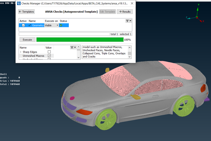Click the green status check icon
Image resolution: width=211 pixels, height=141 pixels.
[61, 25]
